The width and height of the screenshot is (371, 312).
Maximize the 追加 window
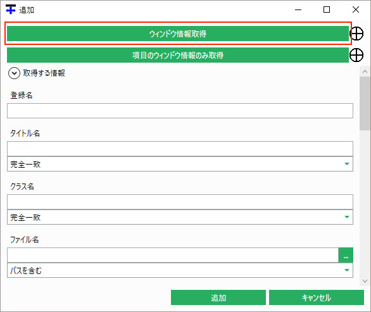(327, 9)
